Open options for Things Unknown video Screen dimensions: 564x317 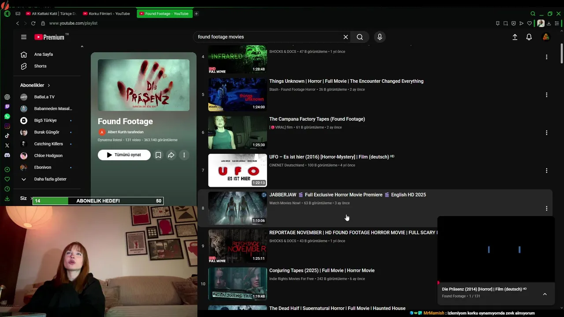546,95
